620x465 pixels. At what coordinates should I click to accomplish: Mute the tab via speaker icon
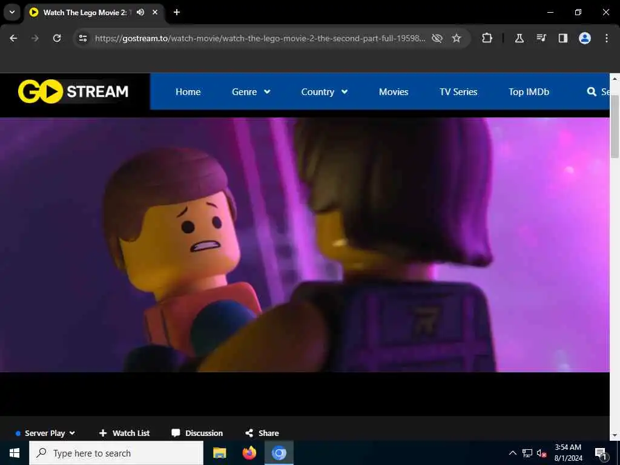coord(140,12)
